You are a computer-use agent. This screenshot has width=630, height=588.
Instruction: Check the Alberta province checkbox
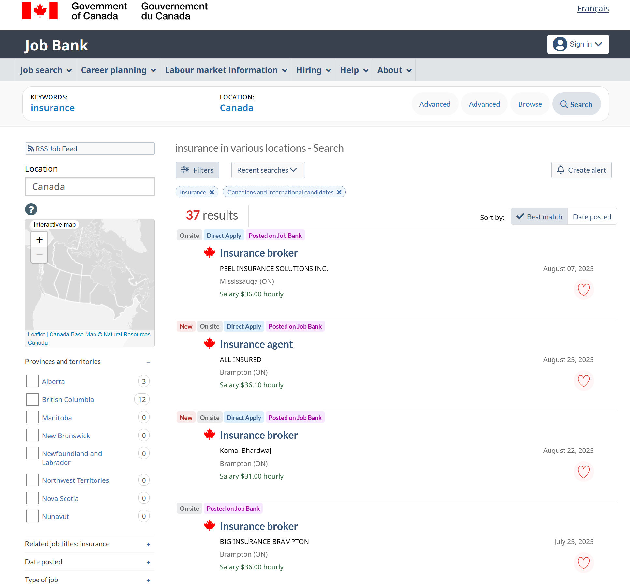coord(33,381)
